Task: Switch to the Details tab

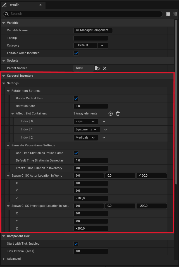Action: coord(23,5)
